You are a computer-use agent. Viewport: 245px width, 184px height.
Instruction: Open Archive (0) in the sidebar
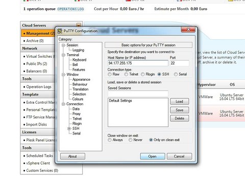35,41
